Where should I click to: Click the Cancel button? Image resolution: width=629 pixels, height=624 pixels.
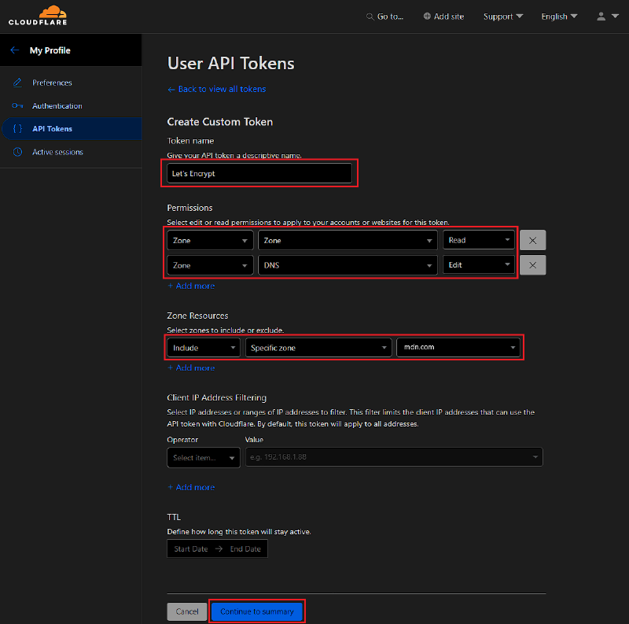click(x=186, y=611)
